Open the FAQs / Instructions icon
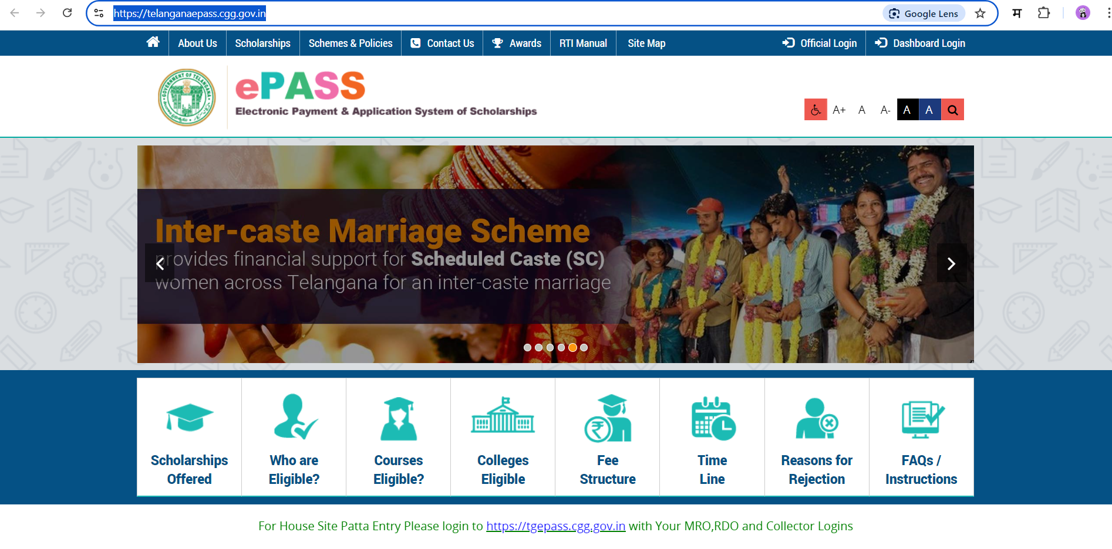This screenshot has width=1112, height=549. click(921, 418)
